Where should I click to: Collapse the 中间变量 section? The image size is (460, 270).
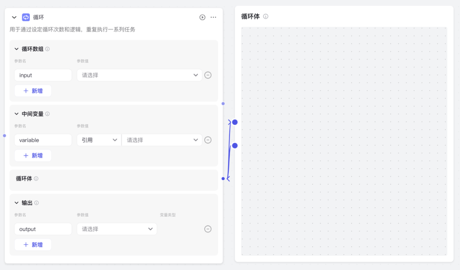[x=16, y=114]
